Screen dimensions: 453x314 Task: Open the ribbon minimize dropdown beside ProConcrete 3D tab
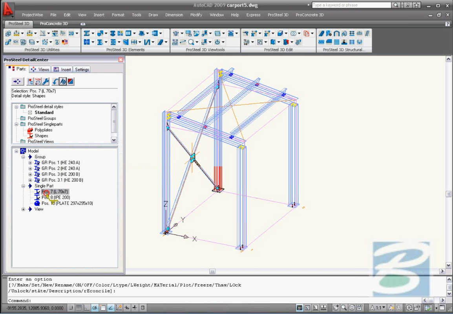(83, 24)
